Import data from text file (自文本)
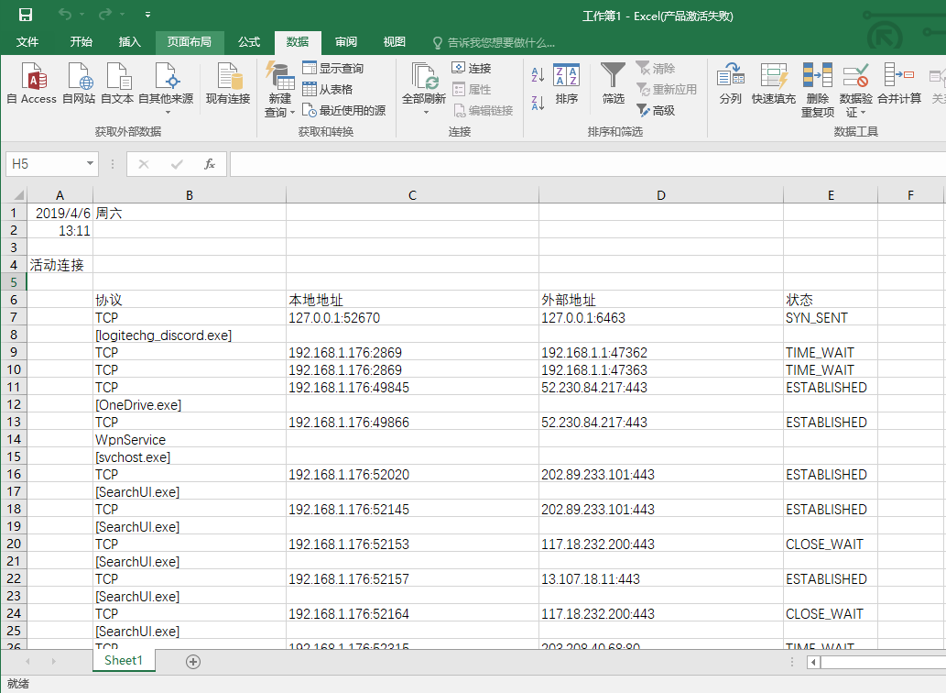Screen dimensions: 946x693 (117, 83)
